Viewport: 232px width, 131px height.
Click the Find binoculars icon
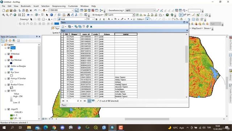(69, 15)
